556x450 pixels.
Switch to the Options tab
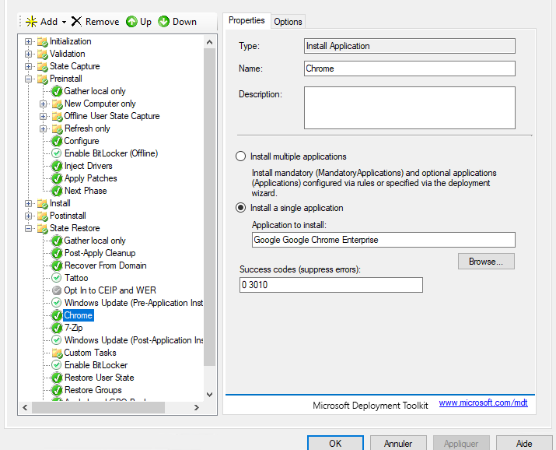pos(288,22)
